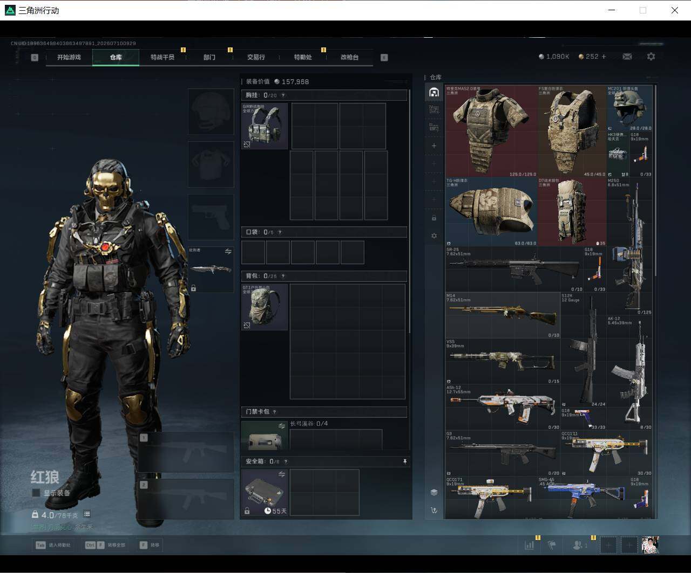Click the stack layers icon in warehouse sidebar

[x=434, y=492]
